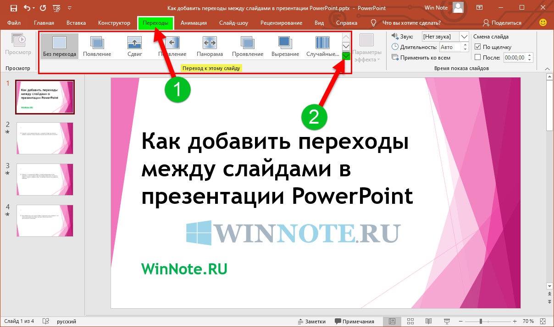Open the Справка tab

(347, 23)
